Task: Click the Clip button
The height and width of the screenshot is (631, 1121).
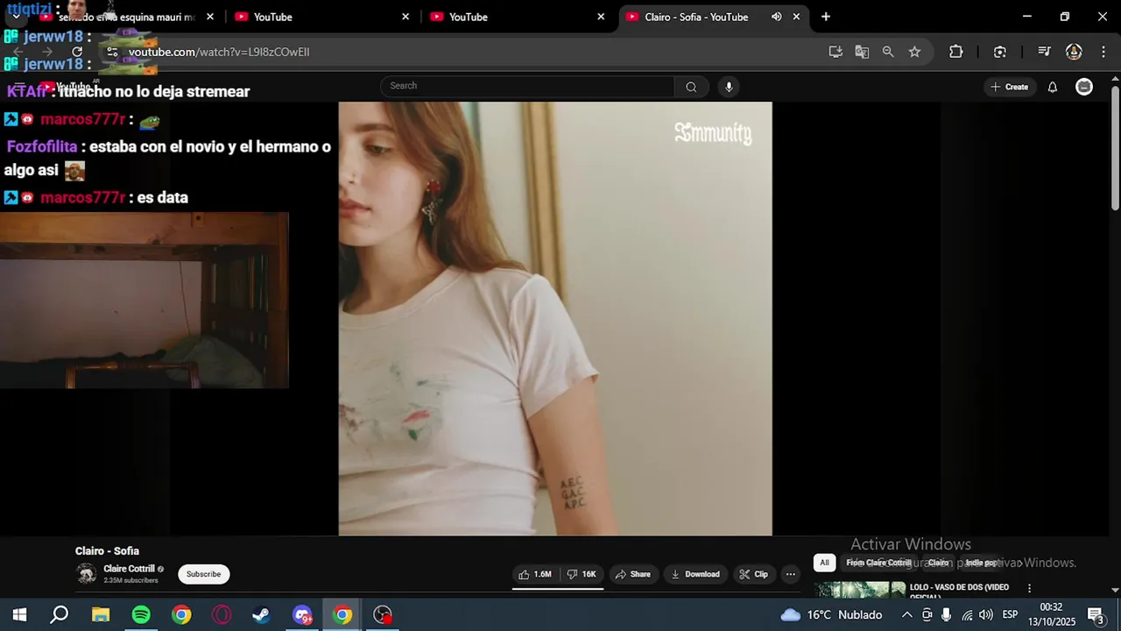Action: click(754, 574)
